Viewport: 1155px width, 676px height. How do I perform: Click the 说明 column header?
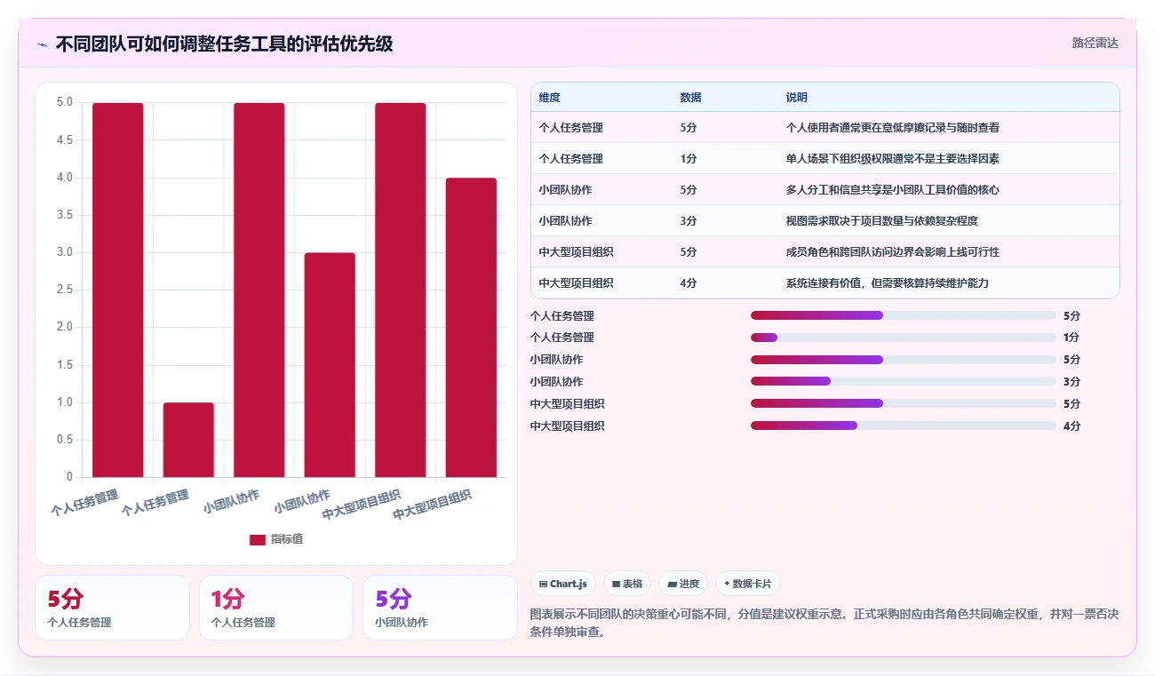point(797,98)
